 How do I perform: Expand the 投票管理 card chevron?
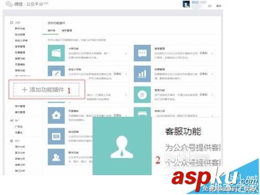[212, 74]
